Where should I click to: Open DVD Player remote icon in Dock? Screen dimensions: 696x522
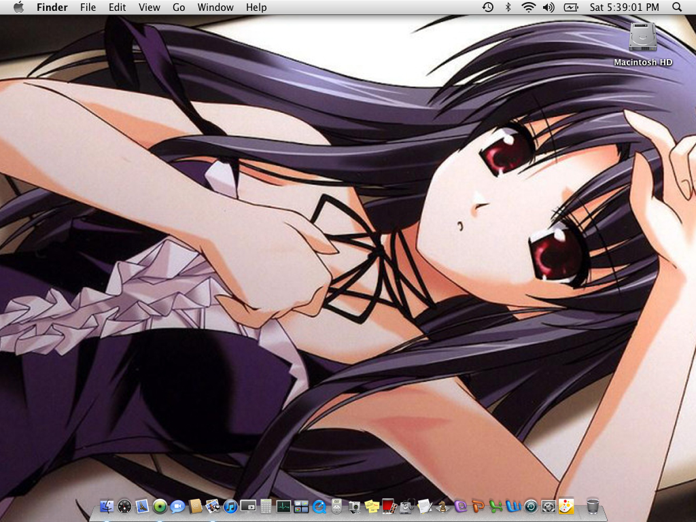336,506
